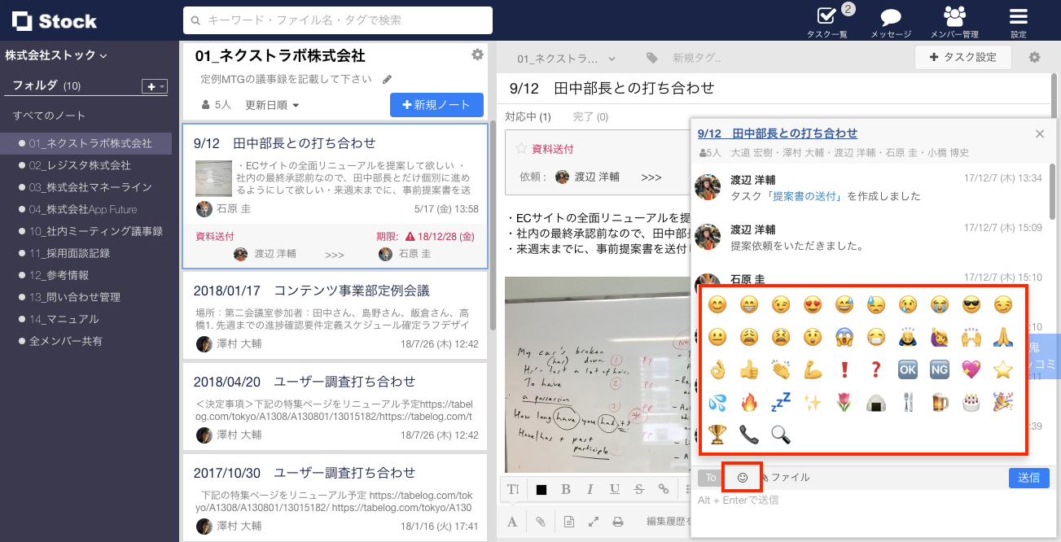Attach a file via ファイル button

click(x=786, y=478)
